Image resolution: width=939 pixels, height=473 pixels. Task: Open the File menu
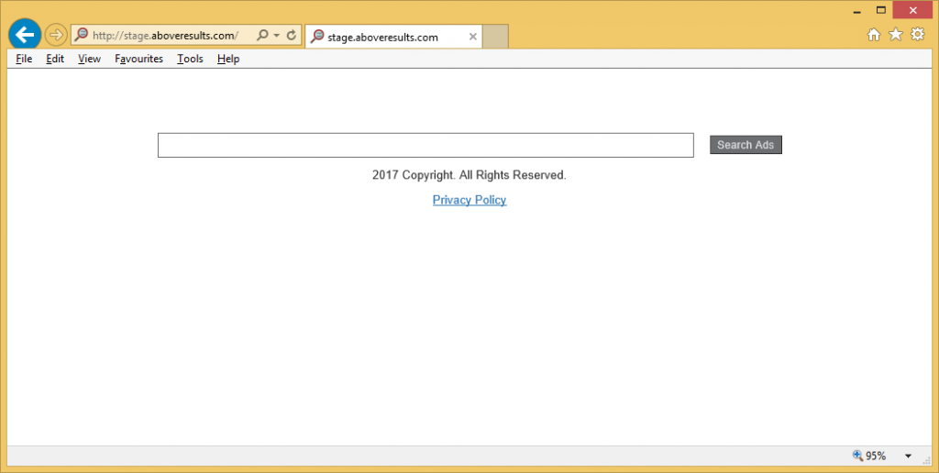24,59
